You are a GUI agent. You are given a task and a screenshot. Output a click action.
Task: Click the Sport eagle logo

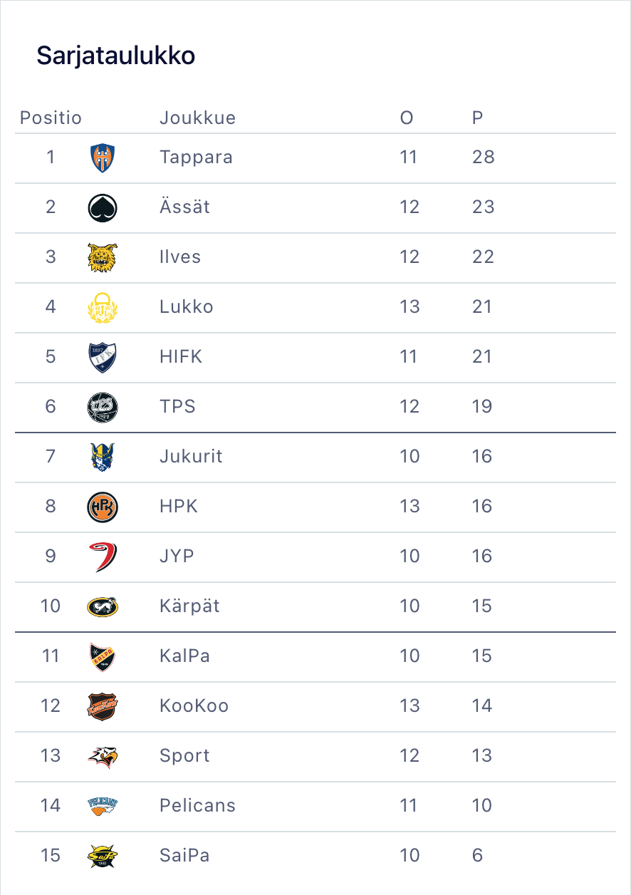point(103,756)
